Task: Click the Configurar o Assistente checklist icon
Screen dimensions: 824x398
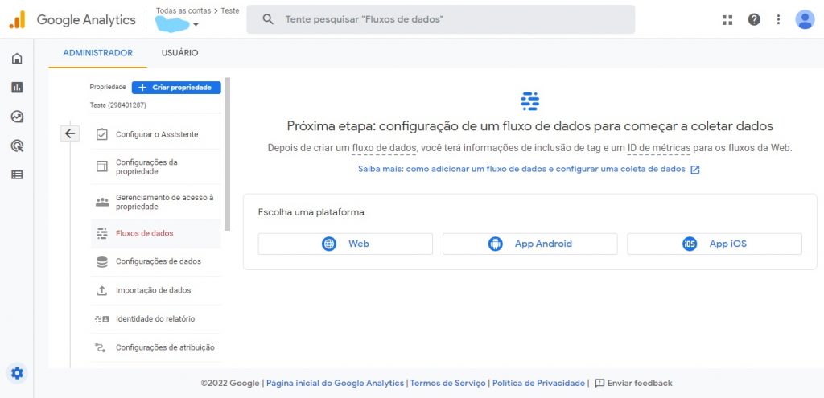Action: pyautogui.click(x=102, y=134)
